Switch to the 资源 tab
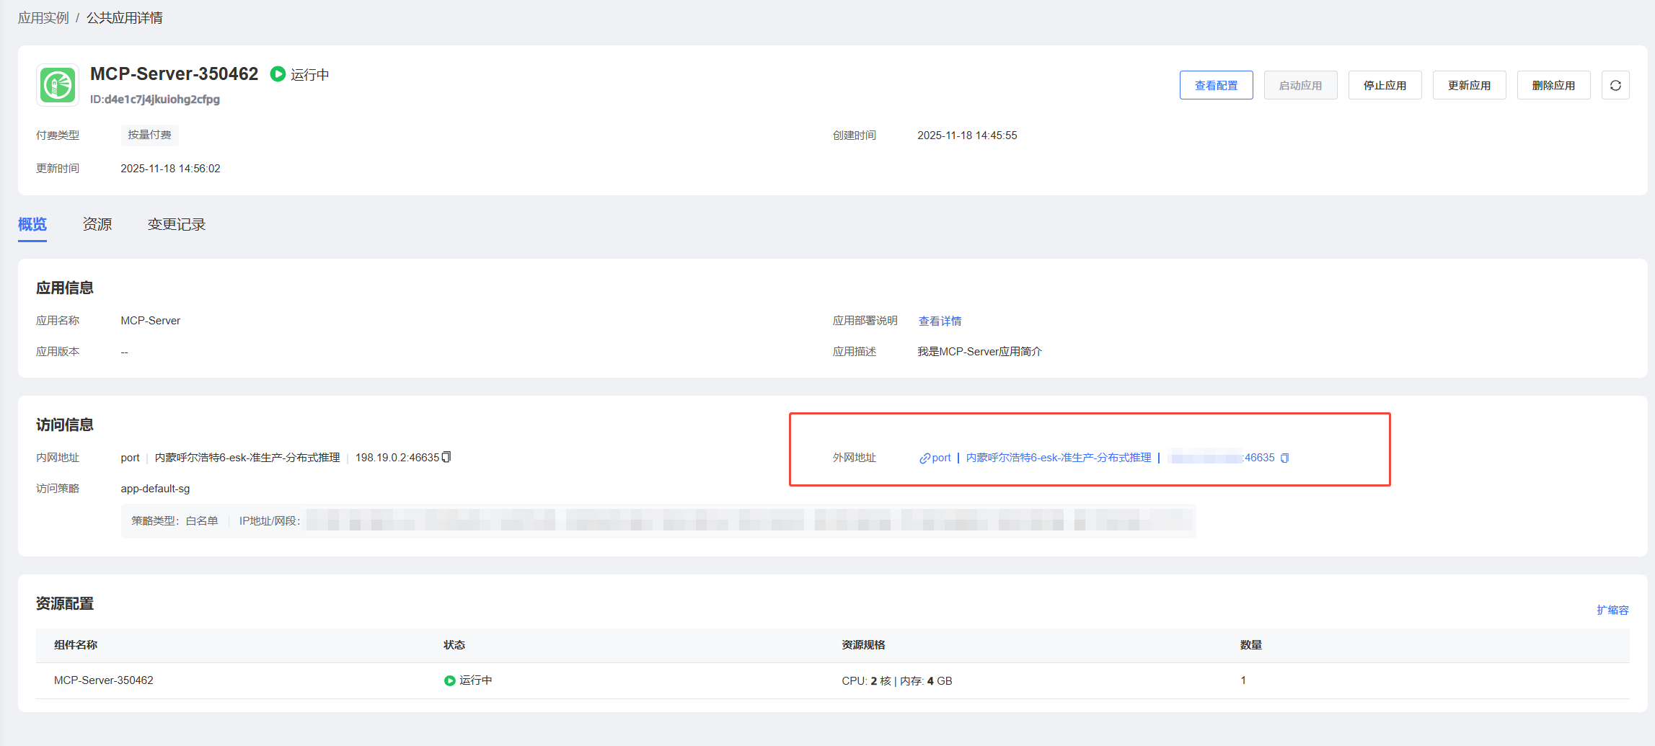The image size is (1655, 746). tap(97, 224)
